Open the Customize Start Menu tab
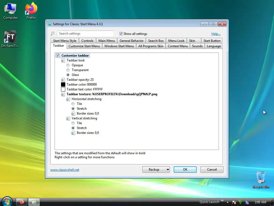274x206 pixels. 84,46
